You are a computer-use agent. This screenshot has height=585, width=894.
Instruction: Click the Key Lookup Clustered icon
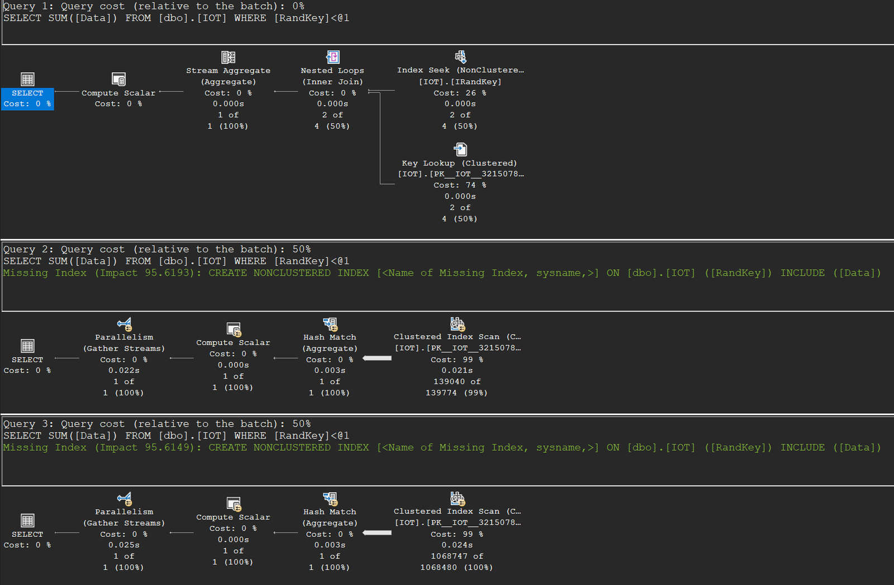(x=460, y=149)
